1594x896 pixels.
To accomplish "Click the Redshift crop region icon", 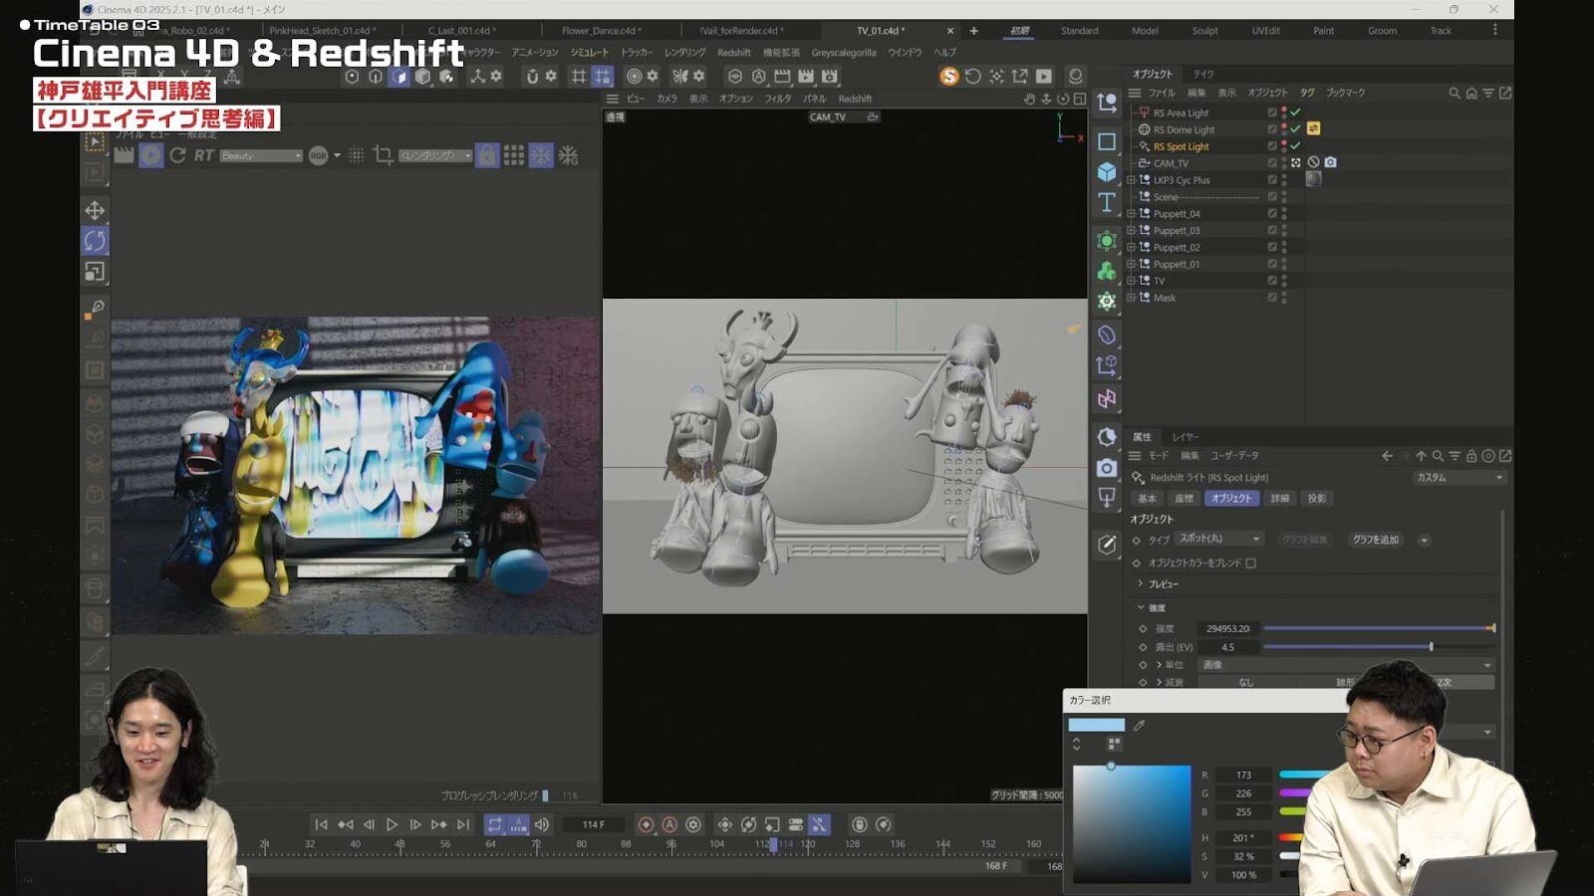I will tap(383, 155).
